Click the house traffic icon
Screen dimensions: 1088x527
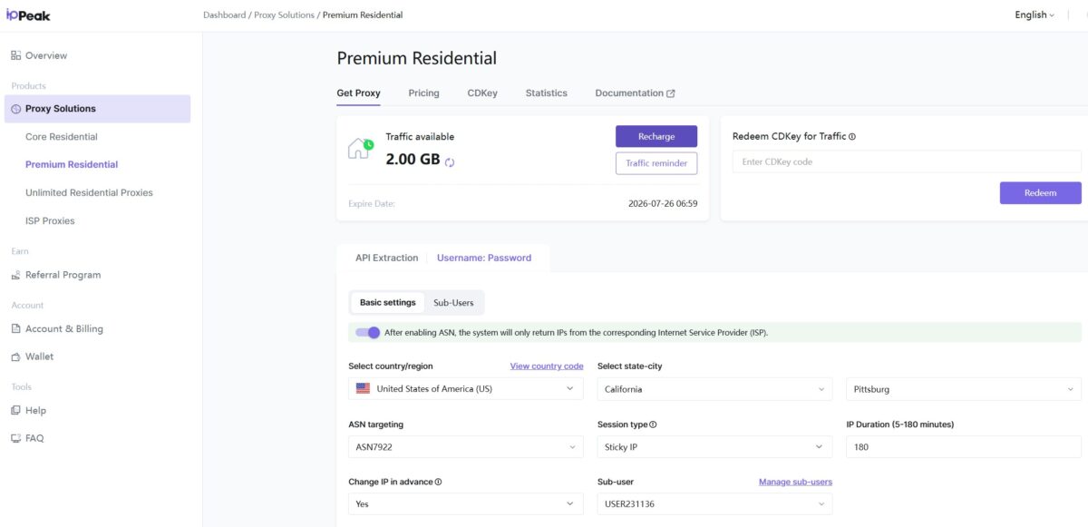click(360, 149)
